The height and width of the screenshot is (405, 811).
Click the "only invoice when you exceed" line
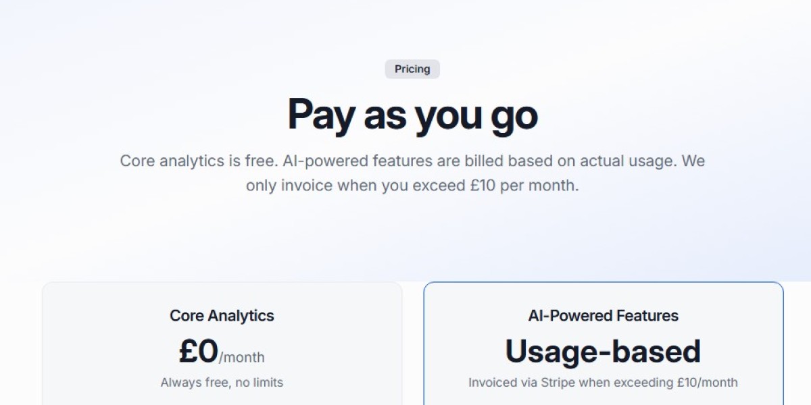pos(355,185)
